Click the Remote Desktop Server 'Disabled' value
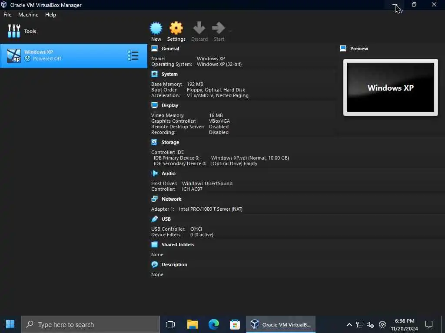The image size is (445, 333). click(219, 127)
